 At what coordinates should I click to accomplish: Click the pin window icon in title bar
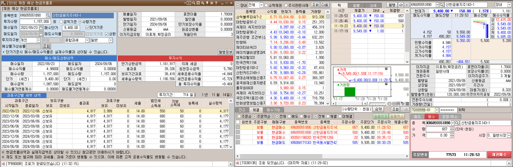pyautogui.click(x=207, y=3)
